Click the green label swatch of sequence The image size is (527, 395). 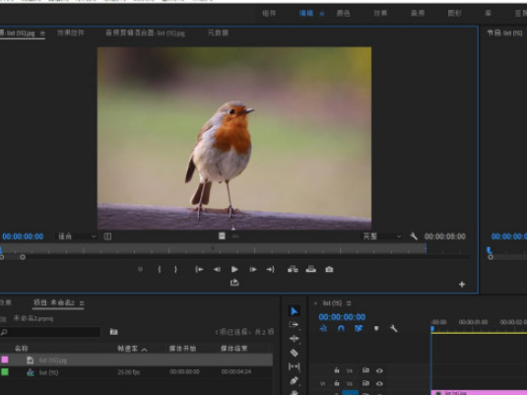click(5, 372)
